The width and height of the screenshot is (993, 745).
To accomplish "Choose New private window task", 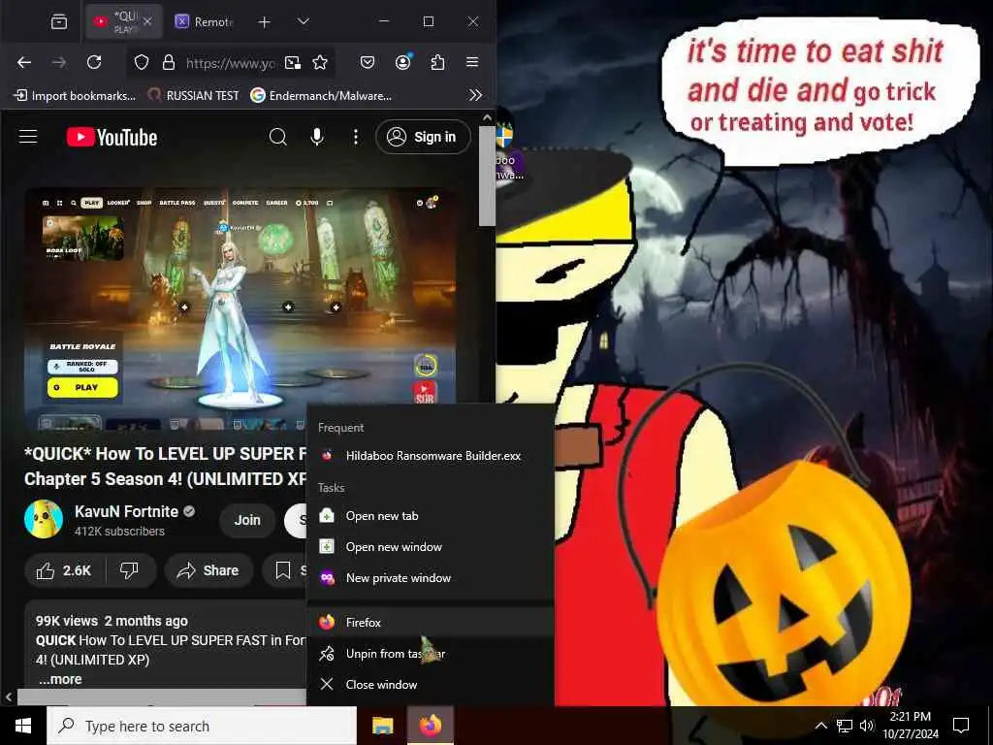I will (430, 578).
